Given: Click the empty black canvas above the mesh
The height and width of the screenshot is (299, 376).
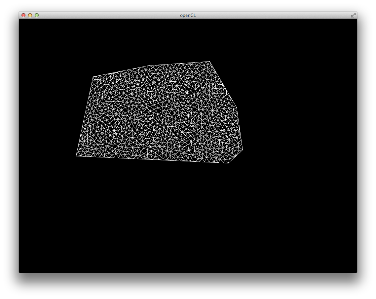Looking at the screenshot, I should [159, 40].
